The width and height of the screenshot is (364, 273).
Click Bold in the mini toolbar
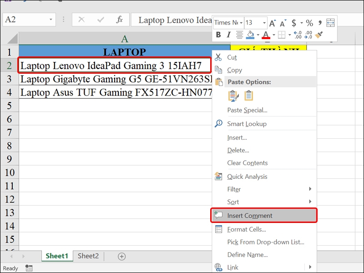218,35
